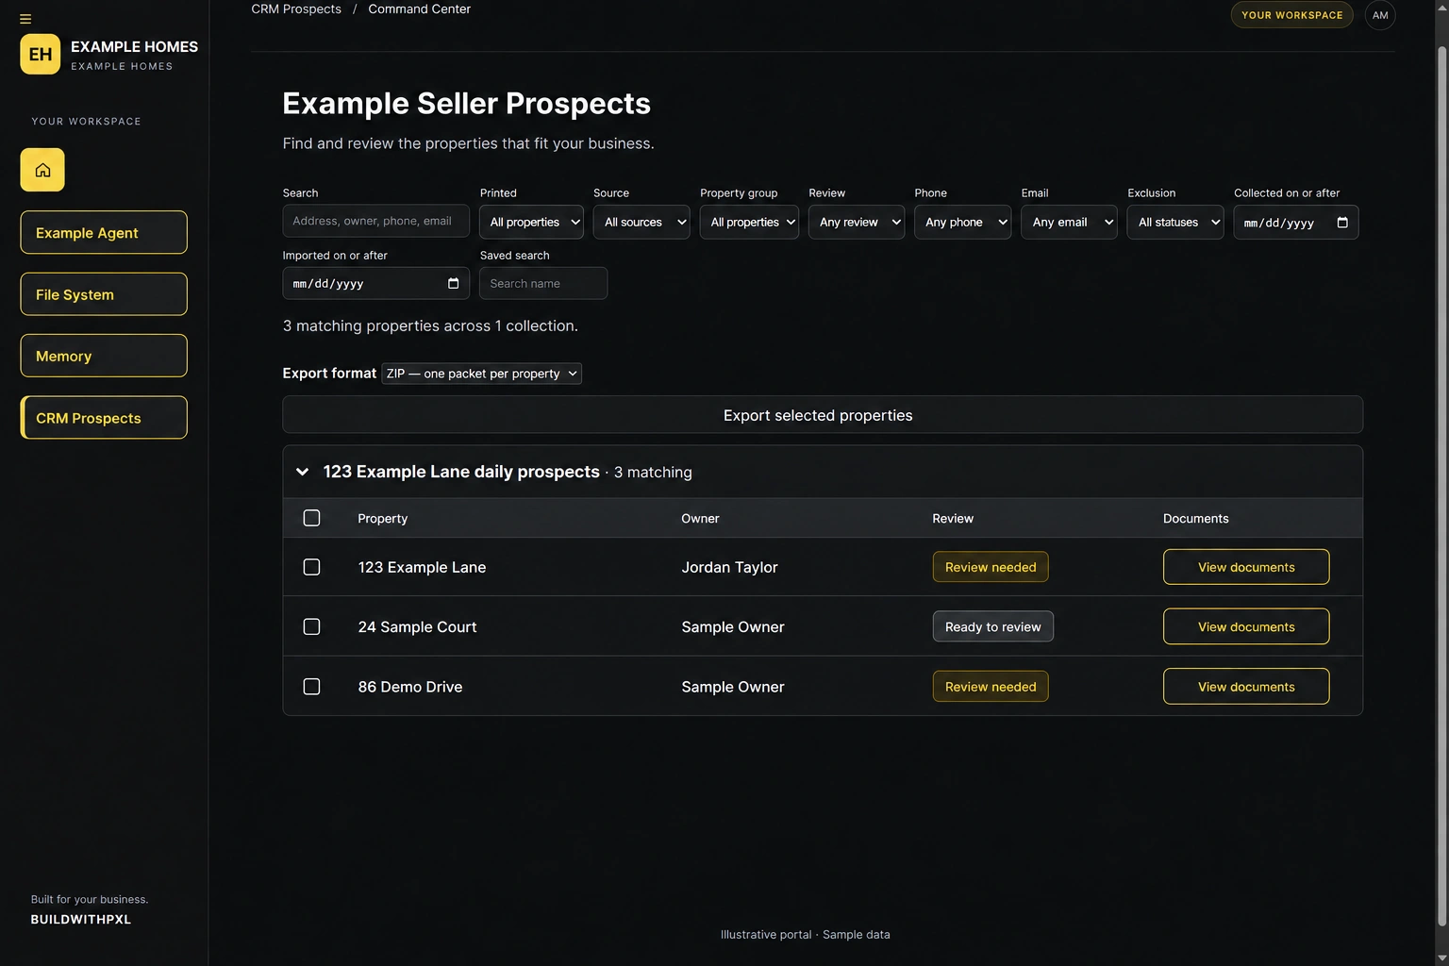
Task: Choose an Export format option
Action: (482, 374)
